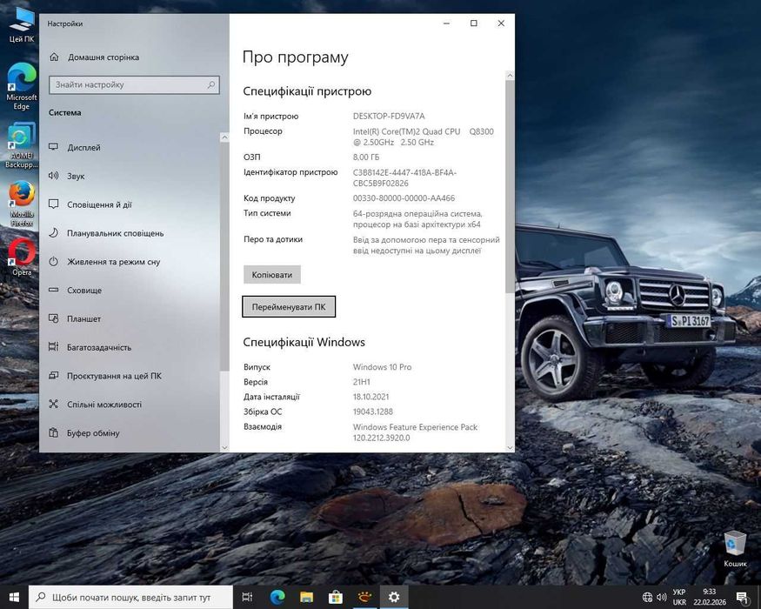This screenshot has width=761, height=609.
Task: Select the Планувальник сповіщень moon icon
Action: click(53, 232)
